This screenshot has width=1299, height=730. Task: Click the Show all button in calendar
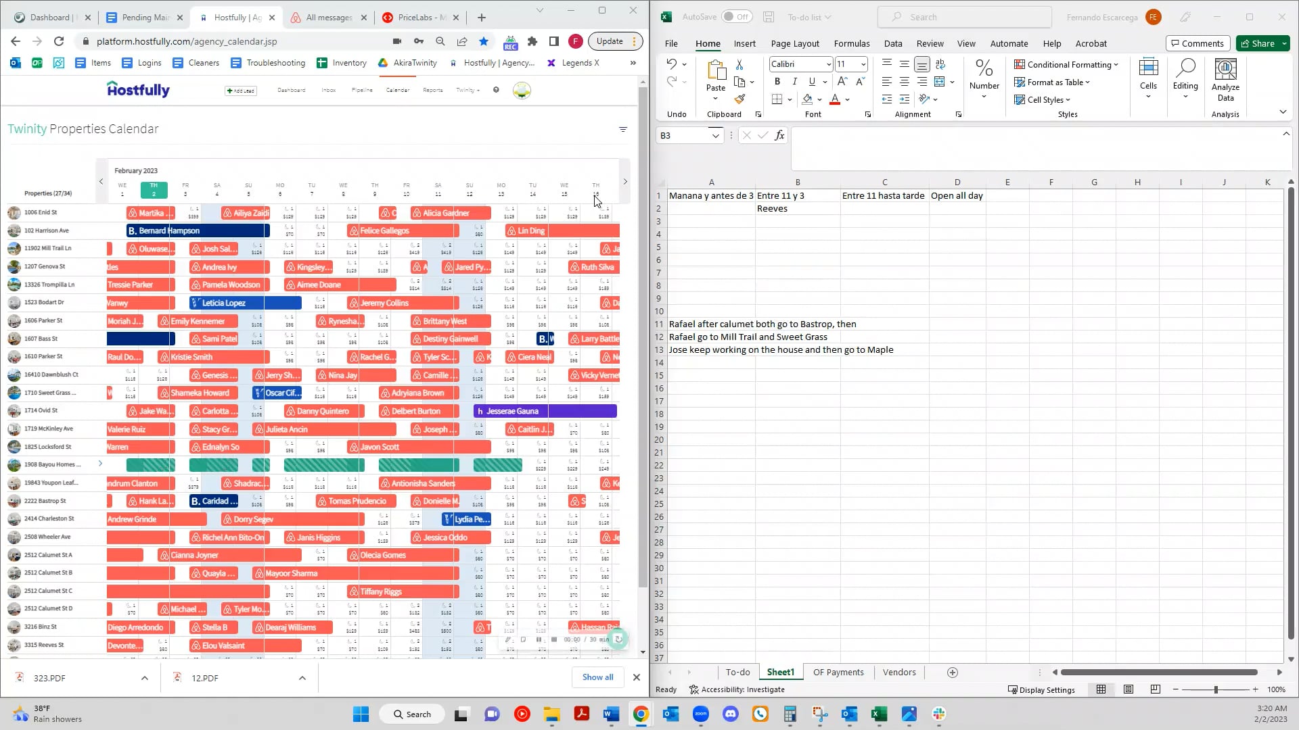597,677
